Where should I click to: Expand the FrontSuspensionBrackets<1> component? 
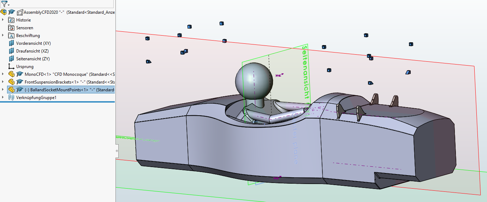point(3,82)
